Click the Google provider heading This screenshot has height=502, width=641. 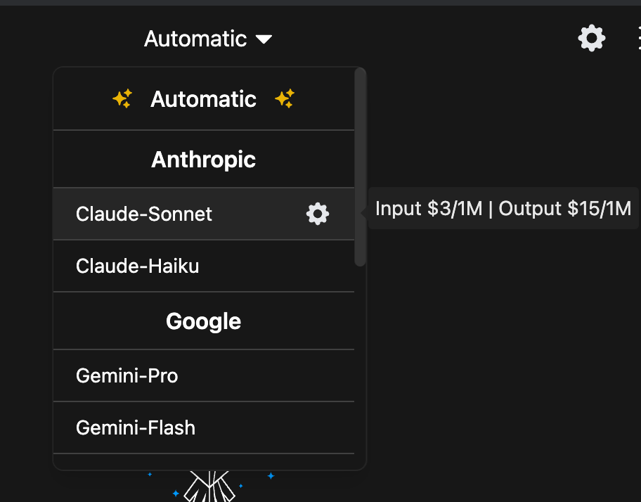pos(204,321)
